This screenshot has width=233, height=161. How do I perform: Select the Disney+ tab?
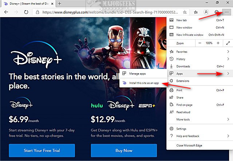click(x=28, y=4)
